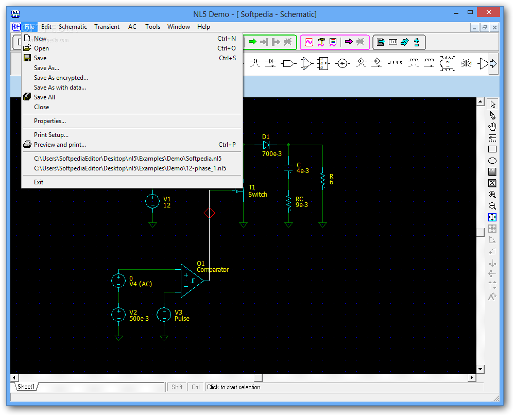Image resolution: width=514 pixels, height=416 pixels.
Task: Click the script export arrow icon
Action: 381,42
